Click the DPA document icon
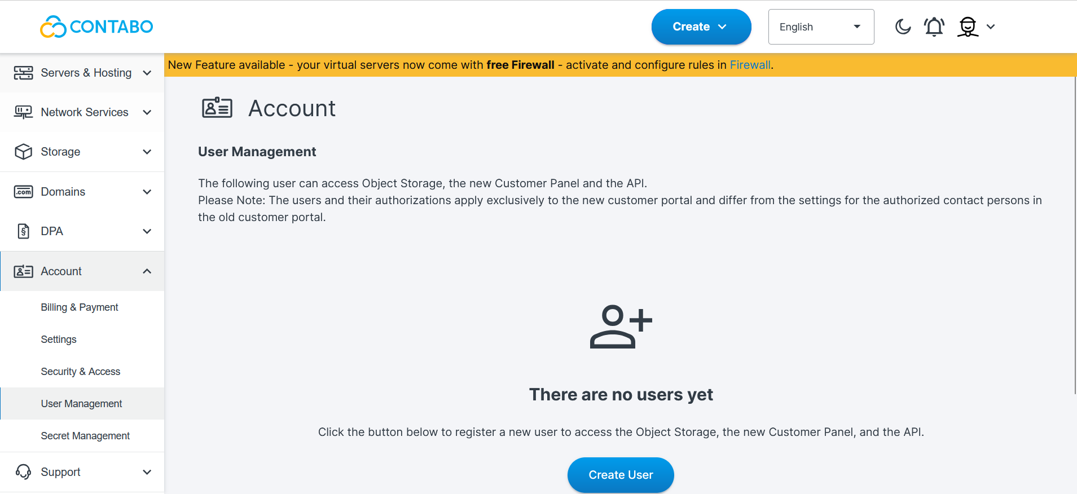 (x=23, y=231)
